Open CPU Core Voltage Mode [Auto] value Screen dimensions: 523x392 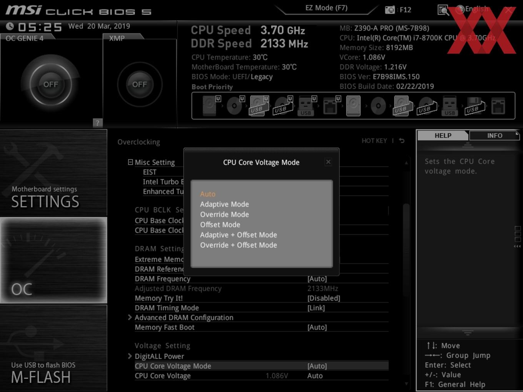(317, 366)
